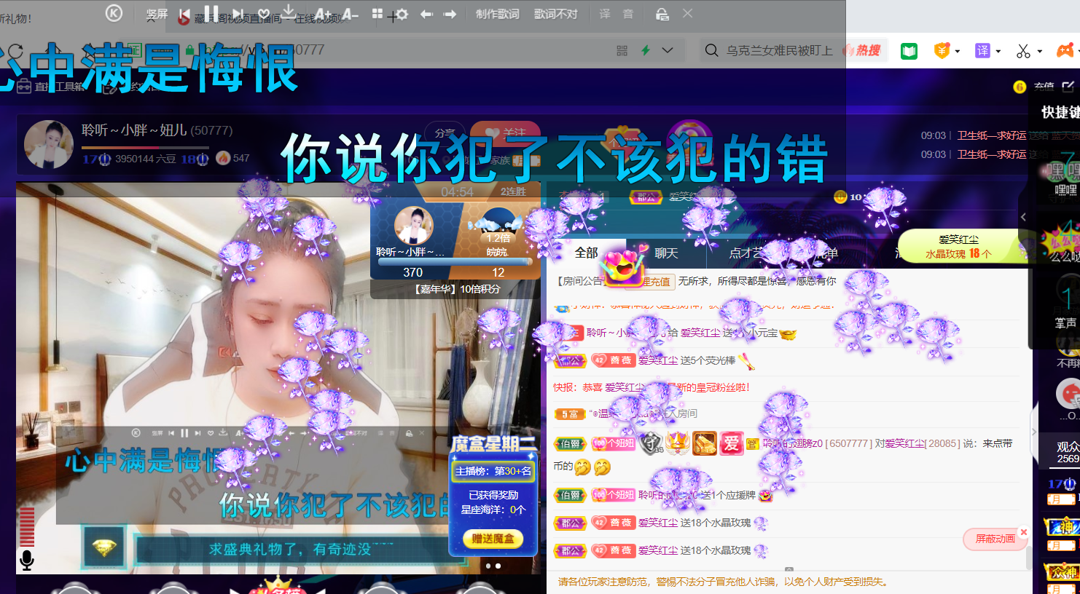Click the second carousel dot under magic box

498,566
